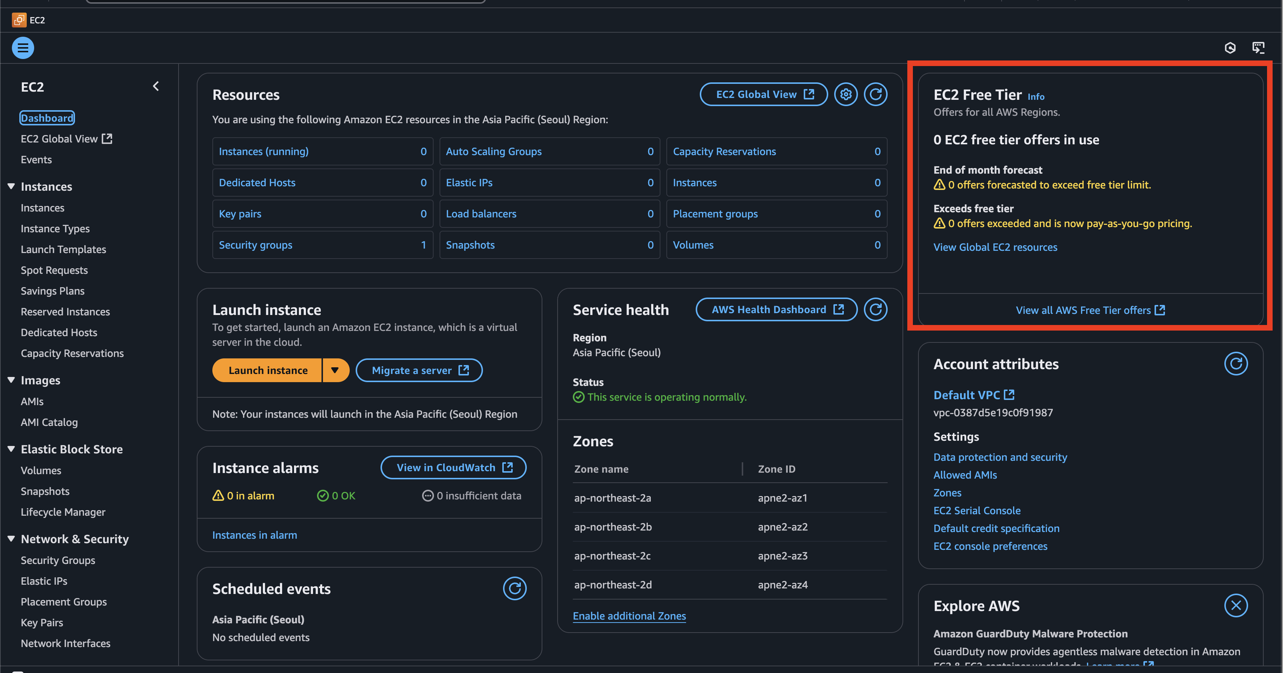Open Network Interfaces in sidebar
The image size is (1283, 673).
[66, 643]
